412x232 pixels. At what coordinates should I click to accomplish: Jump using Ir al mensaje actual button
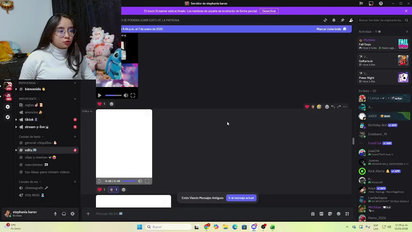[x=241, y=198]
